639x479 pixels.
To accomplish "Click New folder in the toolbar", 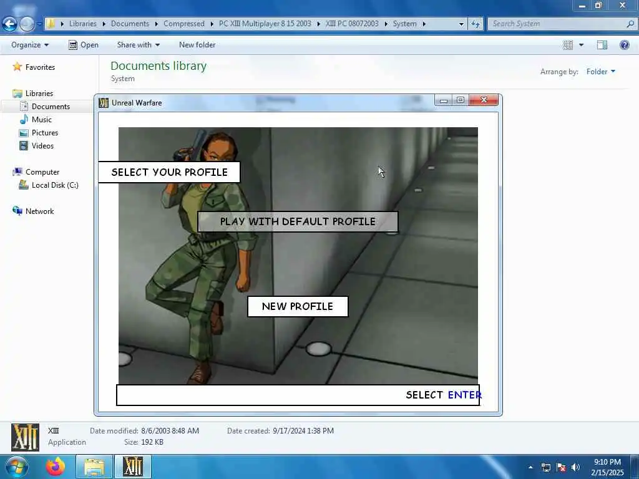I will tap(197, 45).
